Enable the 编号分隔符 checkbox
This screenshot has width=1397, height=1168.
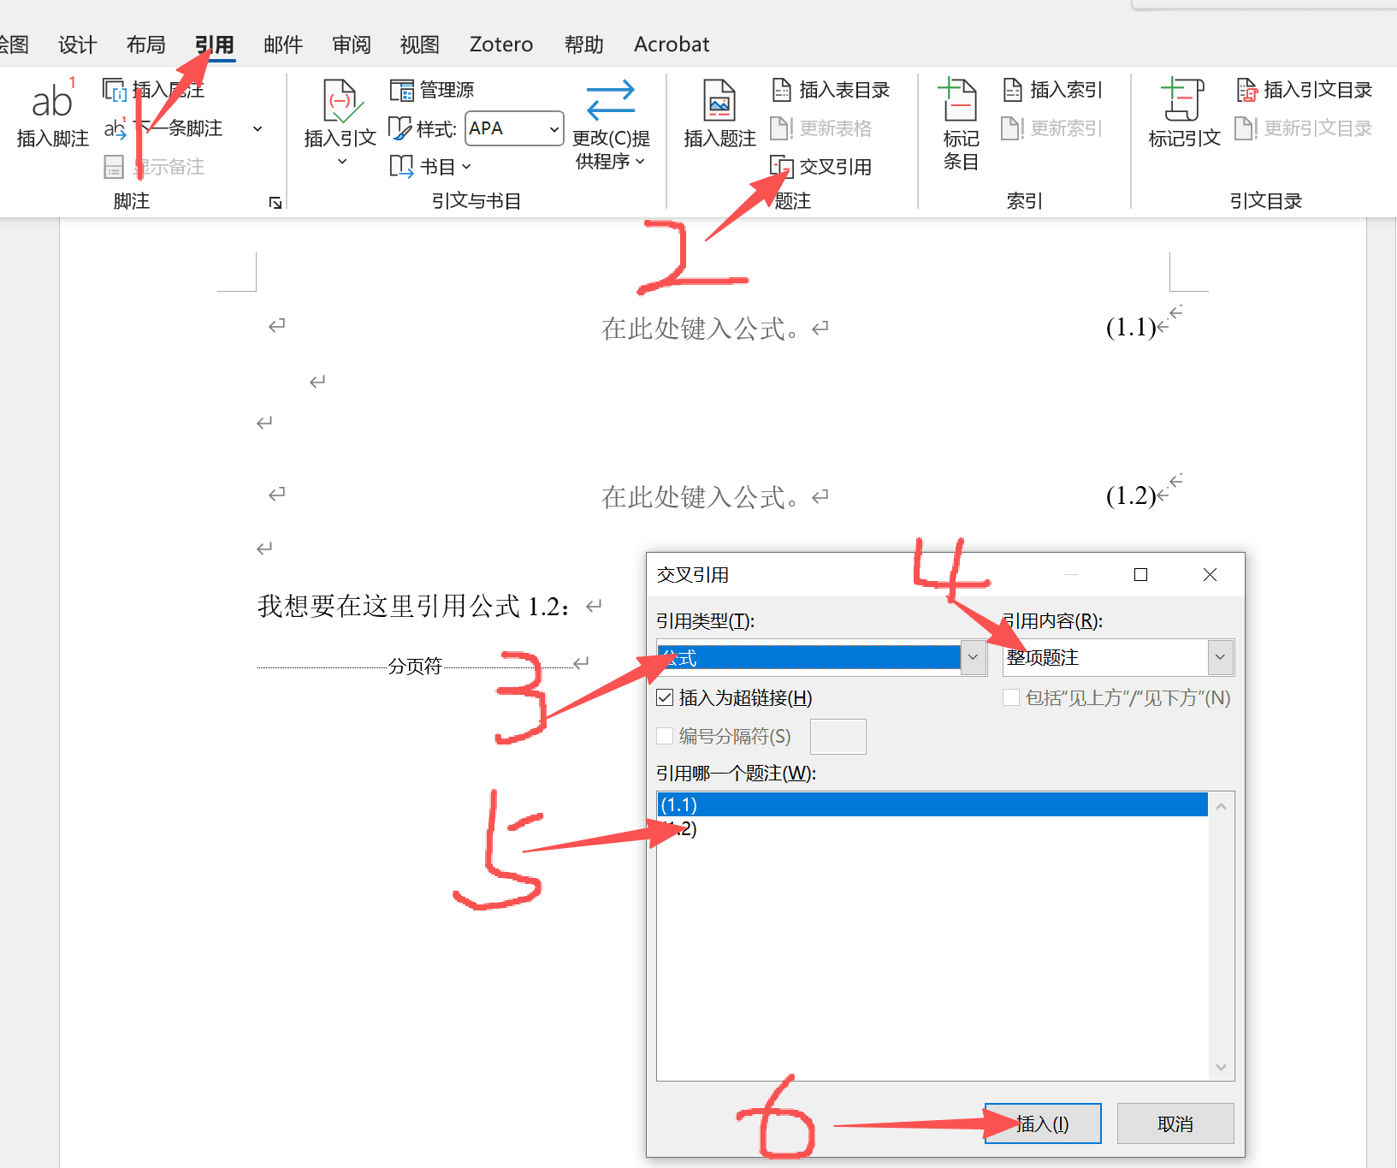tap(665, 736)
